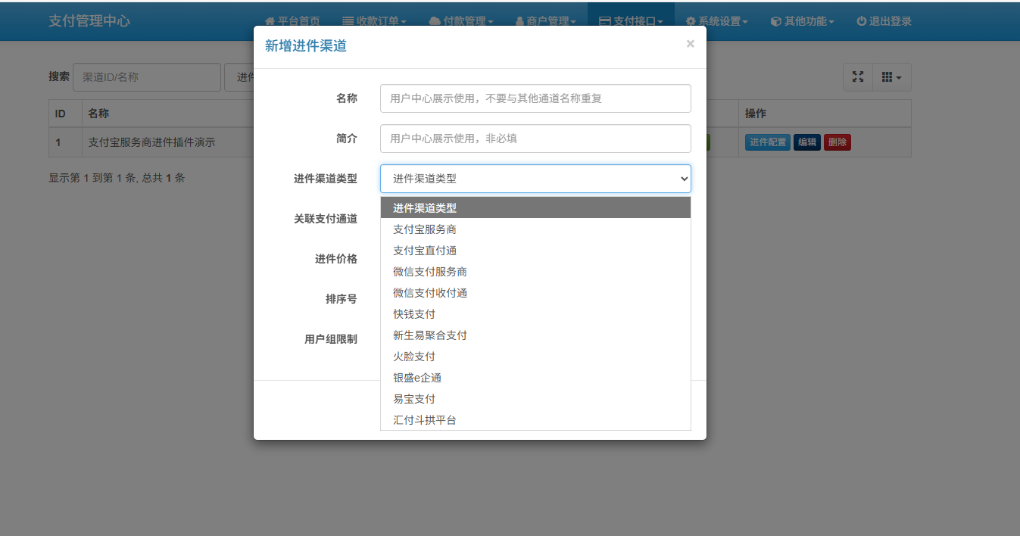This screenshot has height=536, width=1020.
Task: Click the 进件配置 button in the table row
Action: tap(767, 142)
